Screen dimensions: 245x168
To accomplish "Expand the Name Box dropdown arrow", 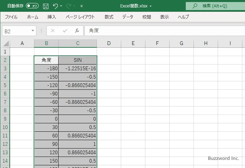I will pyautogui.click(x=33, y=31).
